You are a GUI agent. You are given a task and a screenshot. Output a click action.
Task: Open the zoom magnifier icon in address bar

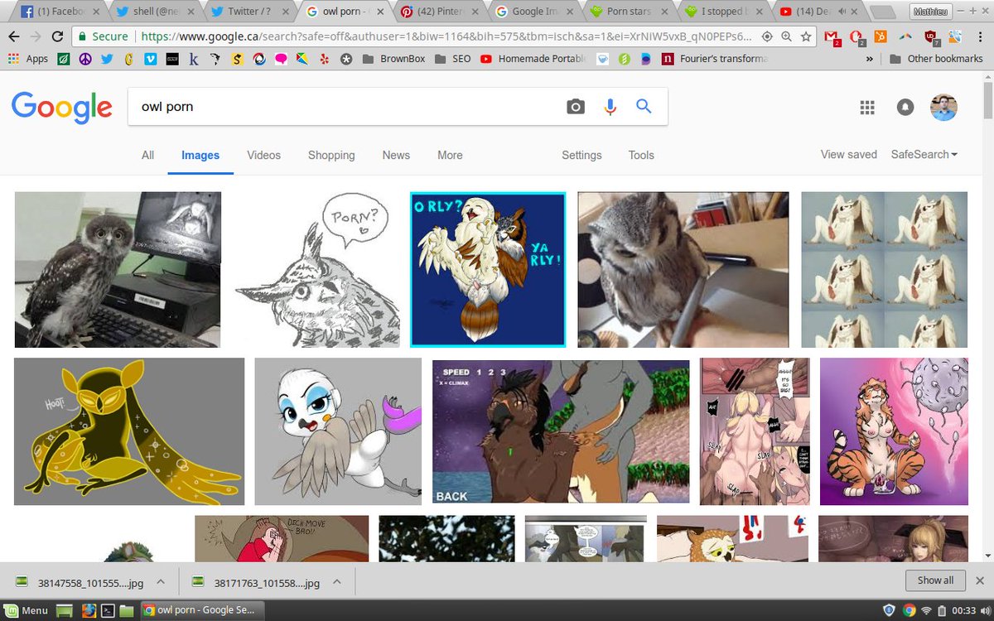tap(786, 36)
